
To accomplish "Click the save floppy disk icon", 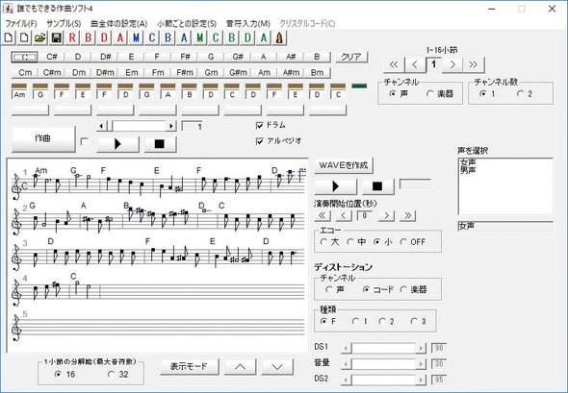I will [x=56, y=37].
